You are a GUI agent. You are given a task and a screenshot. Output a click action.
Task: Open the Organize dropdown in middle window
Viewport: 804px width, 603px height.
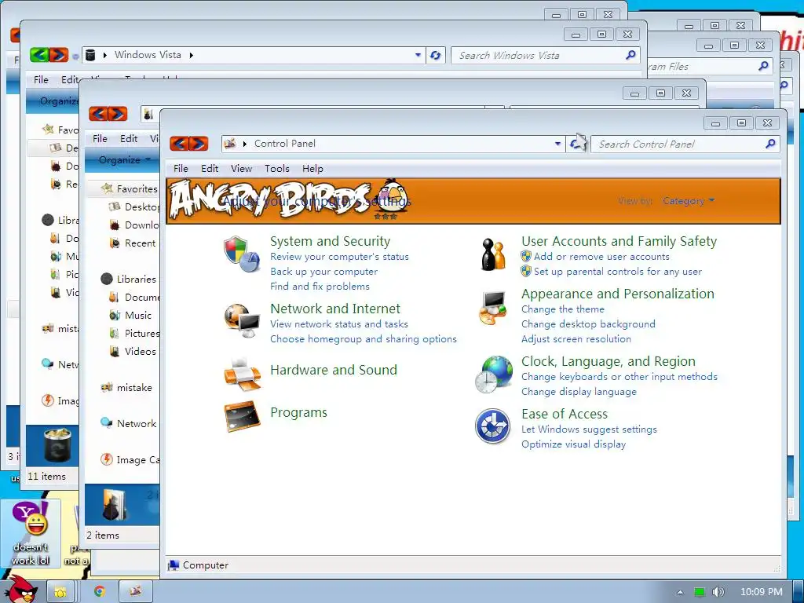pyautogui.click(x=125, y=160)
